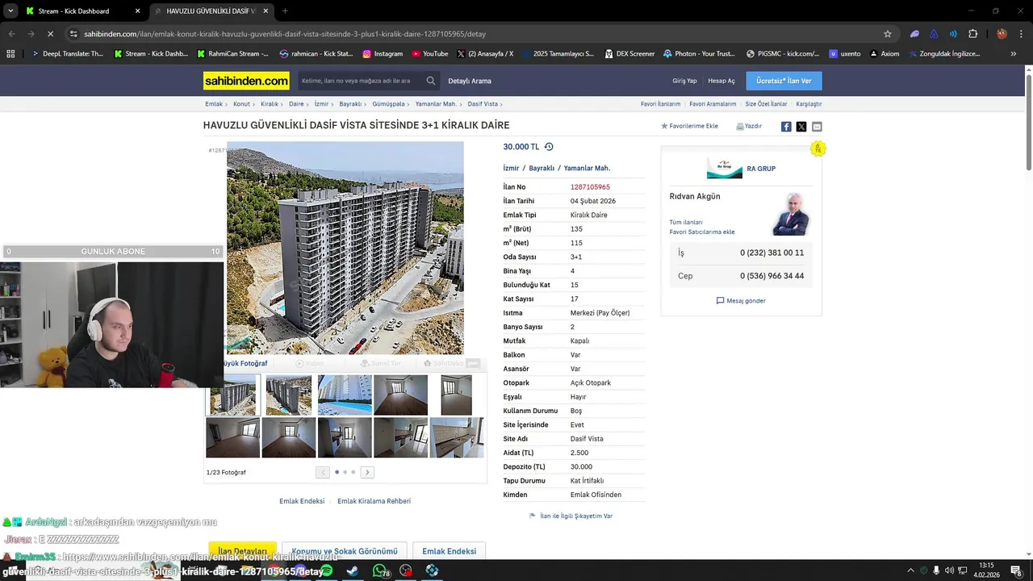1033x581 pixels.
Task: Click Favori İlanlarım link
Action: [x=660, y=104]
